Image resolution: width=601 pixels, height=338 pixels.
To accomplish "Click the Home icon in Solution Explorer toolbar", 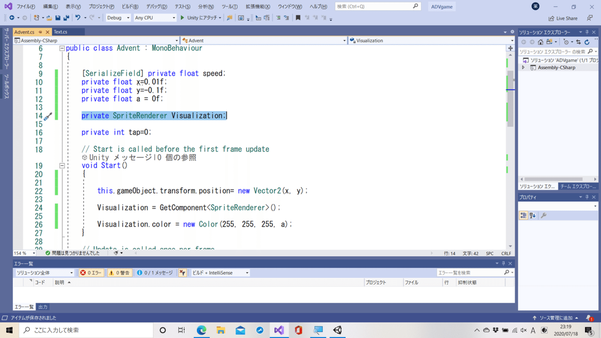I will (540, 42).
